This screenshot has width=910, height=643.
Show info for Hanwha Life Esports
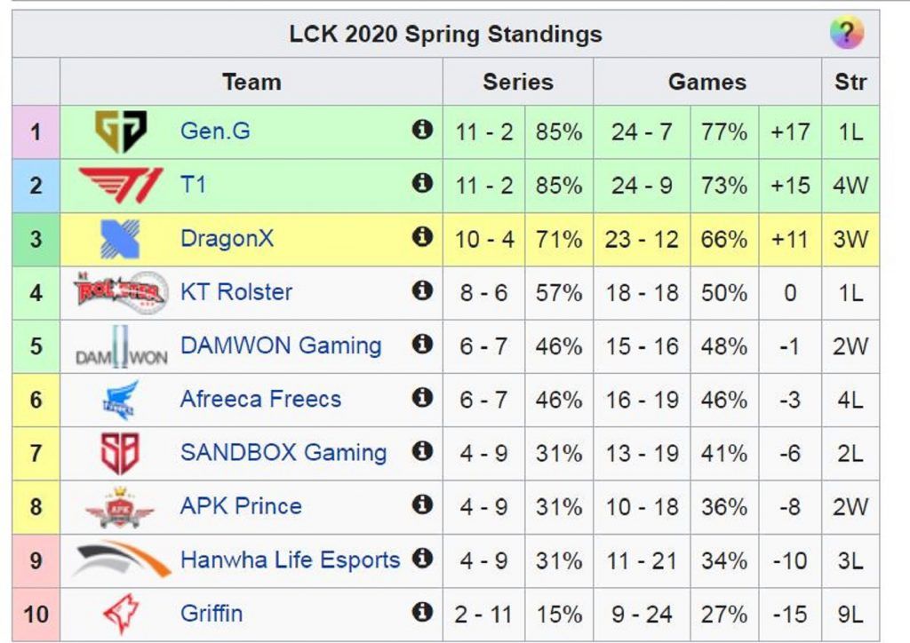(x=422, y=559)
